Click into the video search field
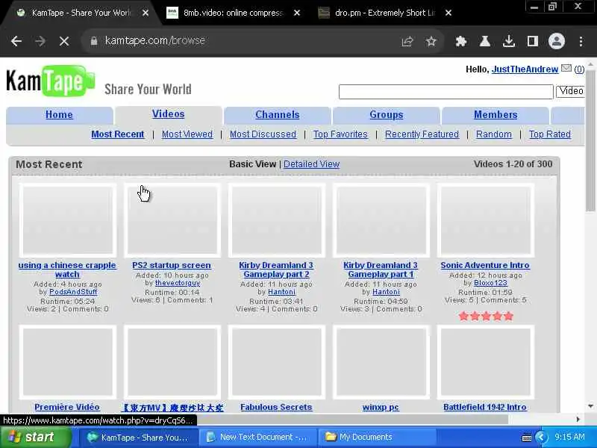 pos(446,92)
